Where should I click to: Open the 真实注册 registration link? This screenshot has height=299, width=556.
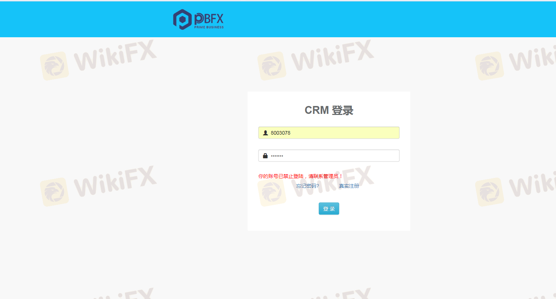pyautogui.click(x=349, y=186)
